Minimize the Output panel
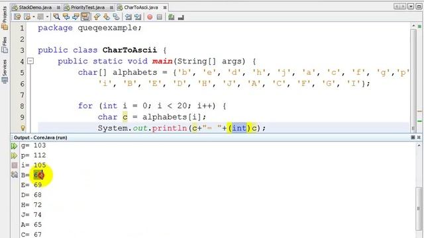This screenshot has height=238, width=424. [413, 138]
